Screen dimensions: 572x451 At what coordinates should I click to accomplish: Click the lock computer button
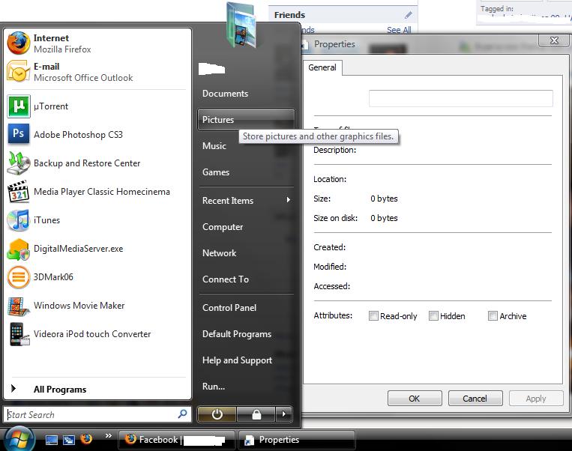256,414
